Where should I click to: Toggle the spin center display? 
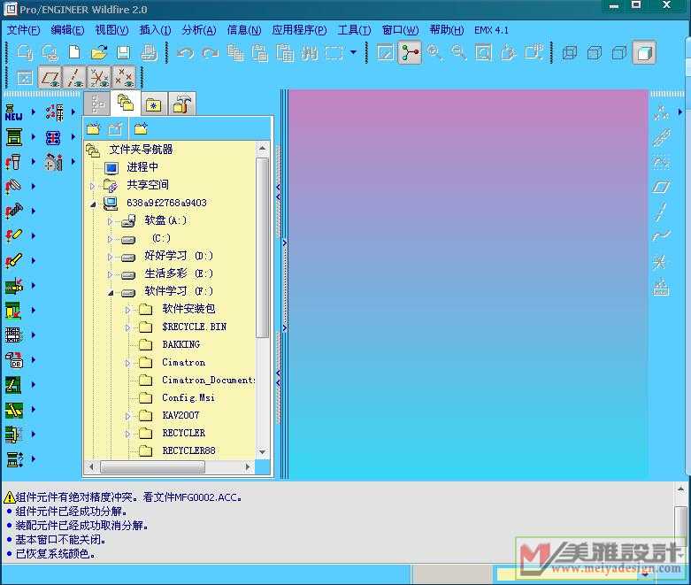coord(410,53)
